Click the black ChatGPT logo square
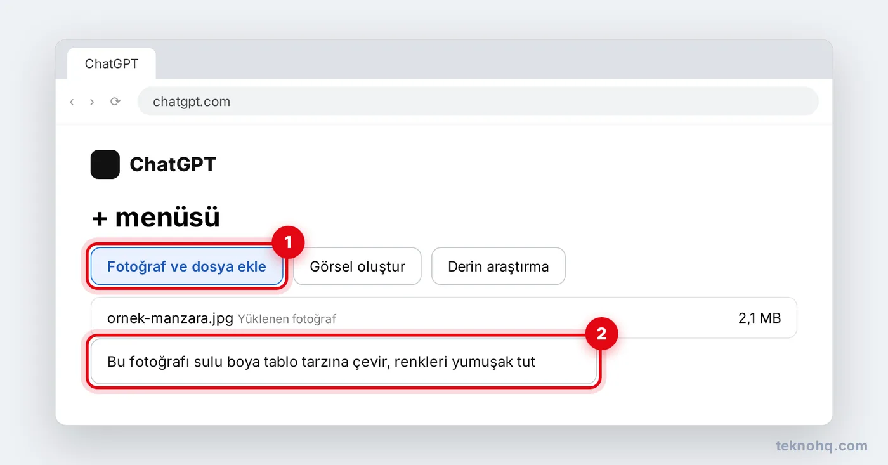 point(105,164)
